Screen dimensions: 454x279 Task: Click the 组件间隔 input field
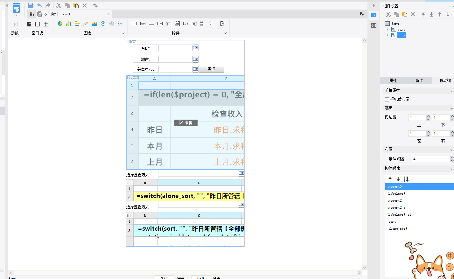[x=431, y=159]
